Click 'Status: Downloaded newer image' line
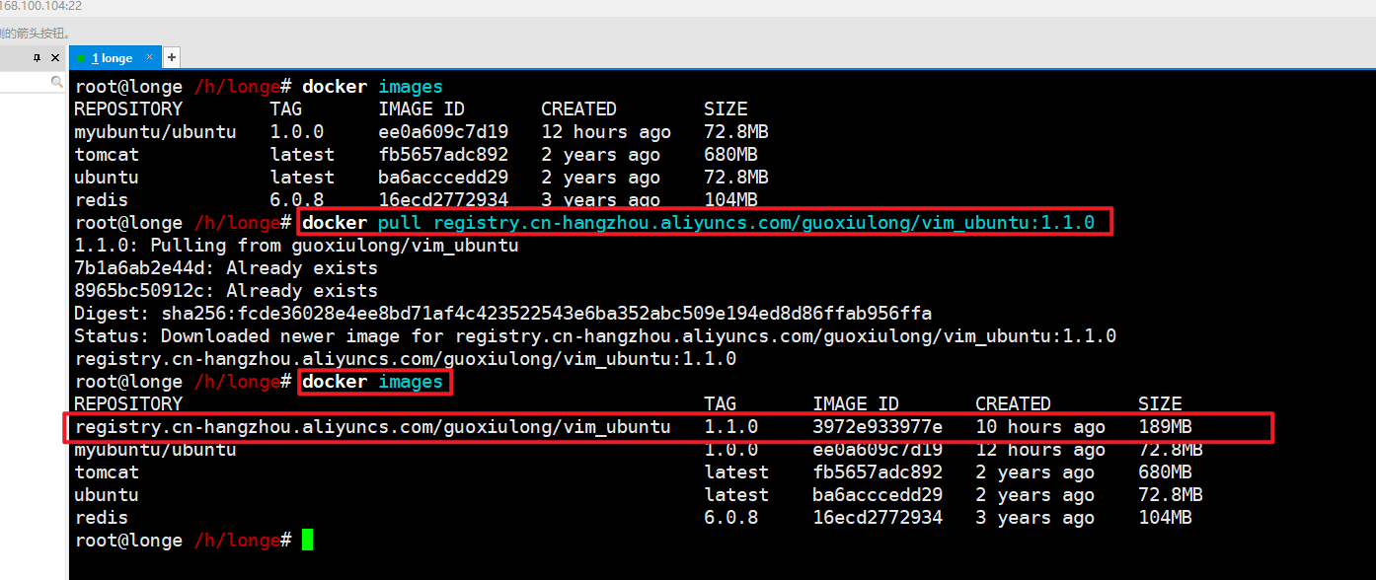Screen dimensions: 1376x580 click(595, 336)
